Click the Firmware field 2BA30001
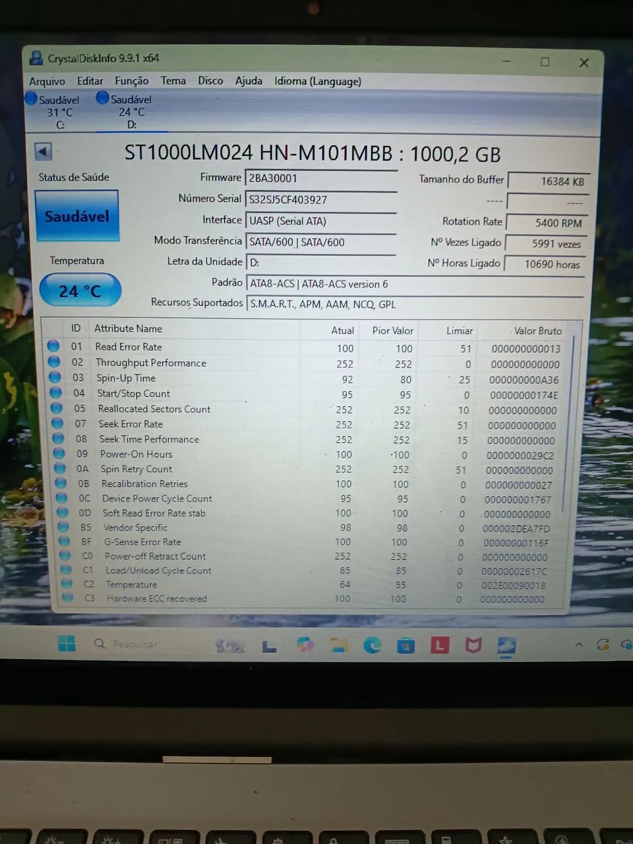 pyautogui.click(x=322, y=178)
